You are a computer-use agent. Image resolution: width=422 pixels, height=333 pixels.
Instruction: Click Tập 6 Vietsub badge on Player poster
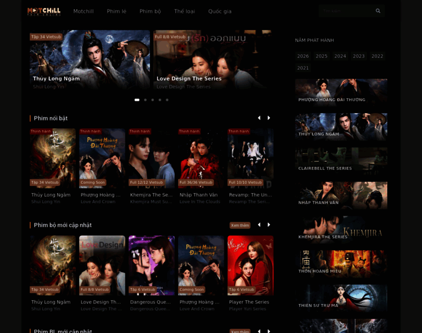pyautogui.click(x=242, y=289)
